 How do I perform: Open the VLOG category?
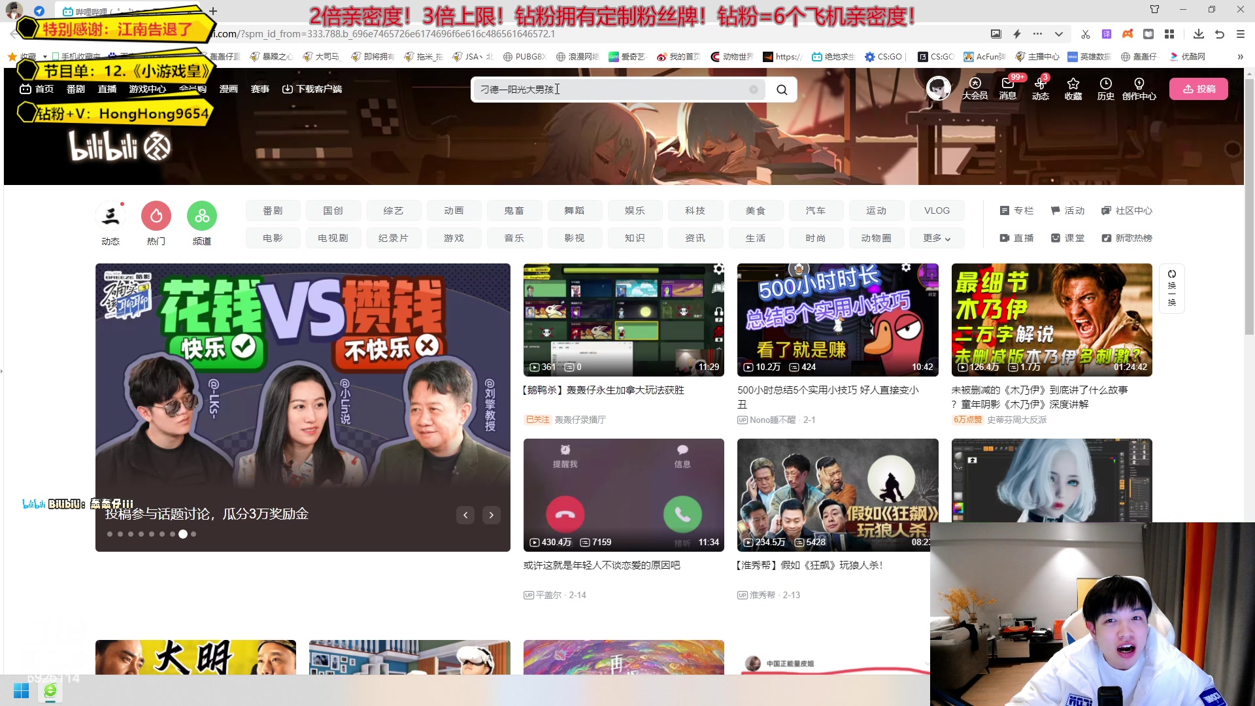tap(937, 210)
